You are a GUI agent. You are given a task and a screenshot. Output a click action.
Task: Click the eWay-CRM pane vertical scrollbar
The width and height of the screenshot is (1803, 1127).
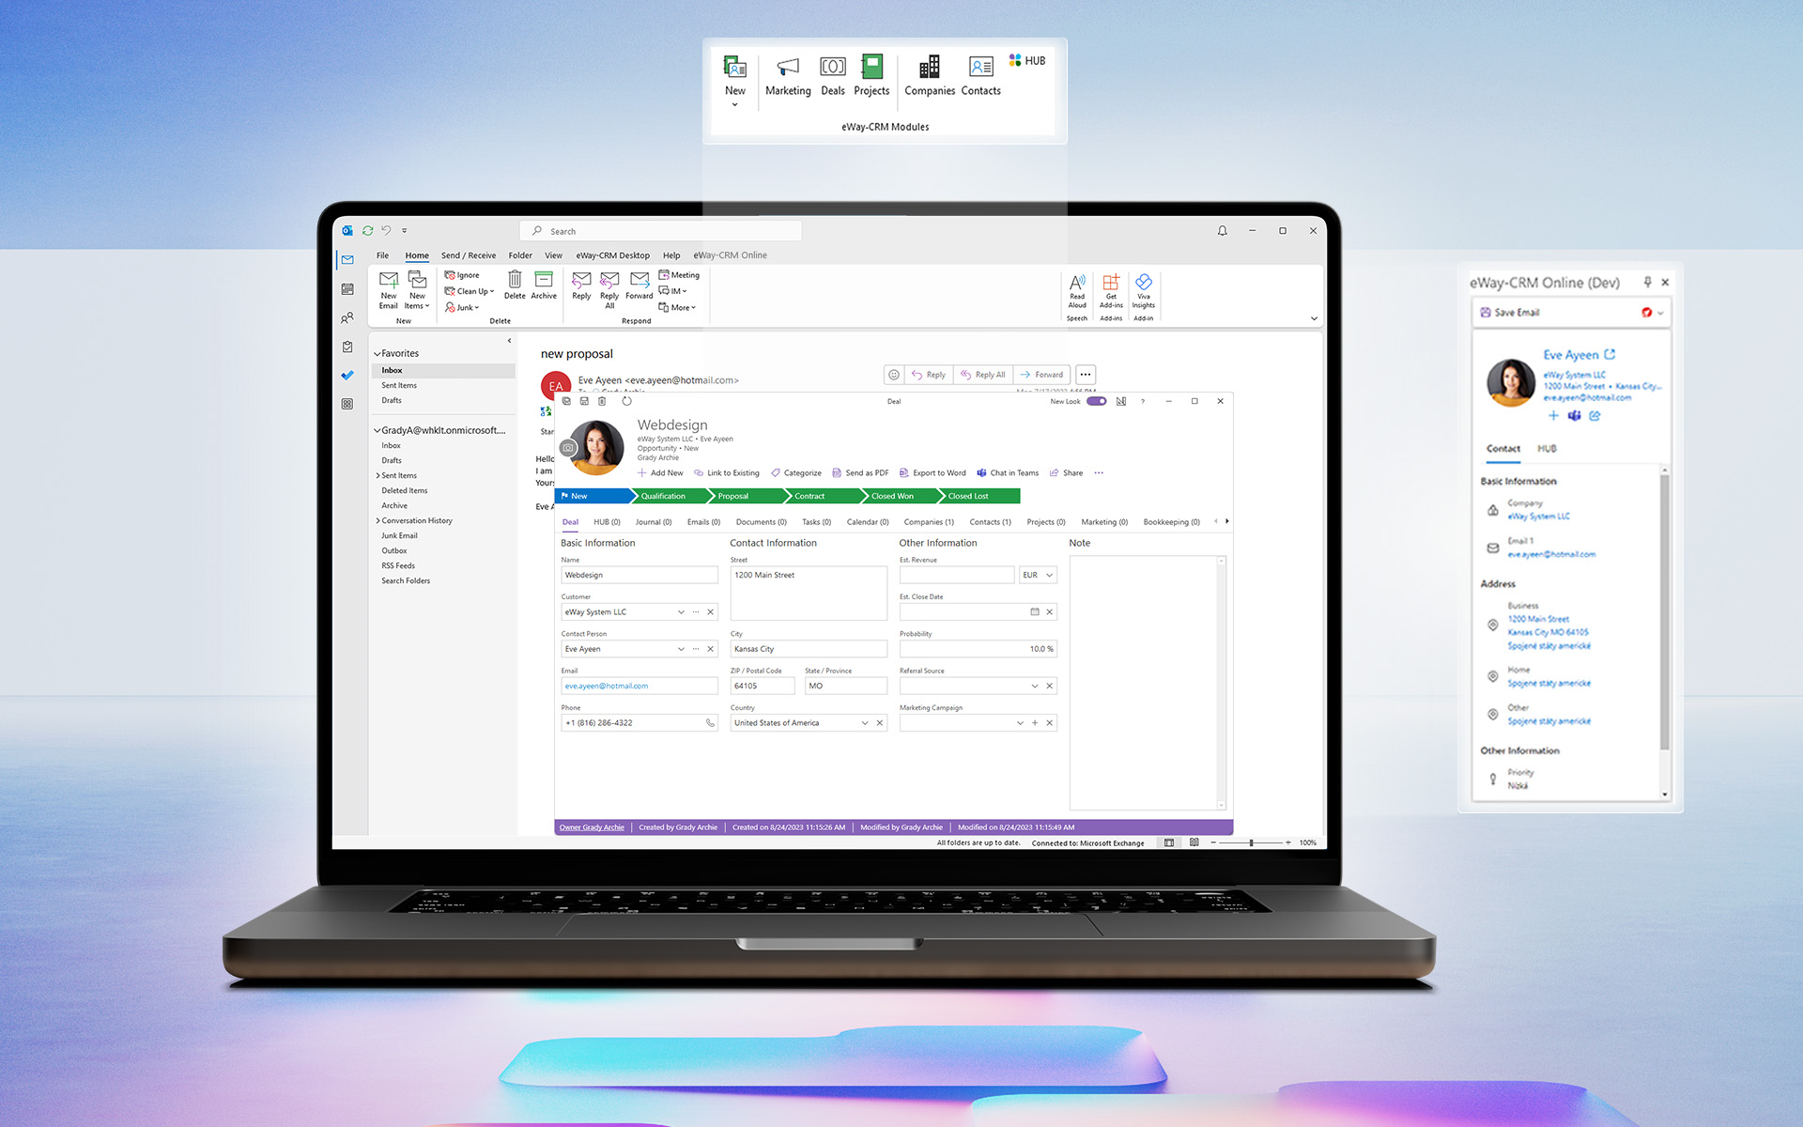(x=1665, y=610)
